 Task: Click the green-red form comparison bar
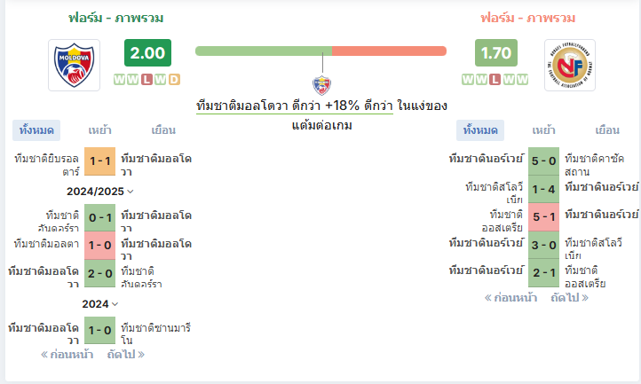pyautogui.click(x=320, y=51)
